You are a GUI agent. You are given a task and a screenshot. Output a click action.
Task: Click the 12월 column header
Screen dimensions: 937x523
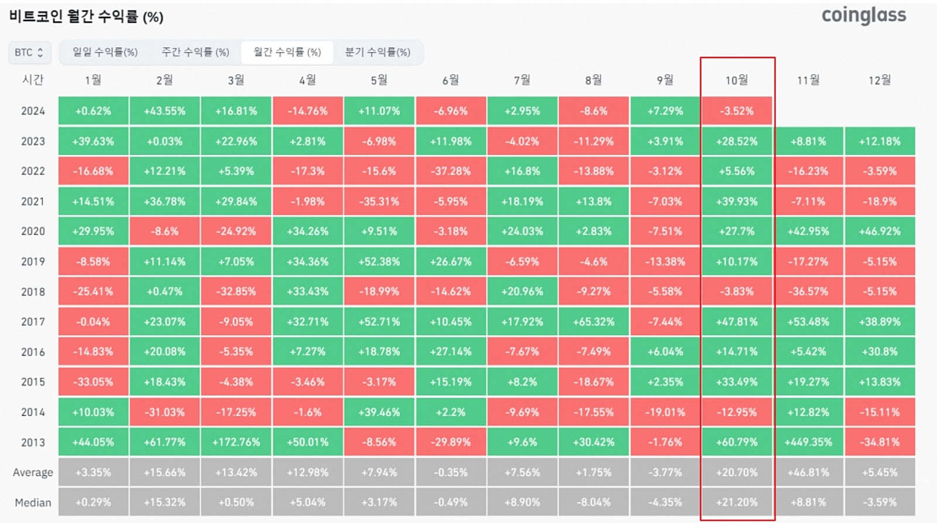(x=880, y=80)
